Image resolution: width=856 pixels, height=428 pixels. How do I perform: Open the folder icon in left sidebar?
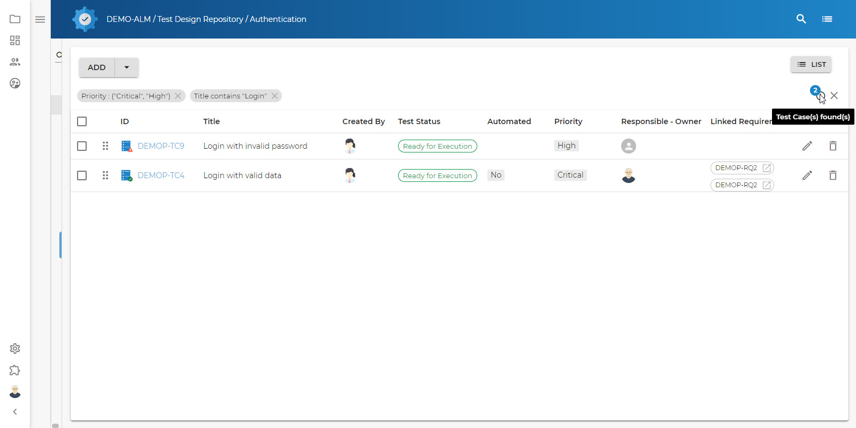click(x=15, y=19)
